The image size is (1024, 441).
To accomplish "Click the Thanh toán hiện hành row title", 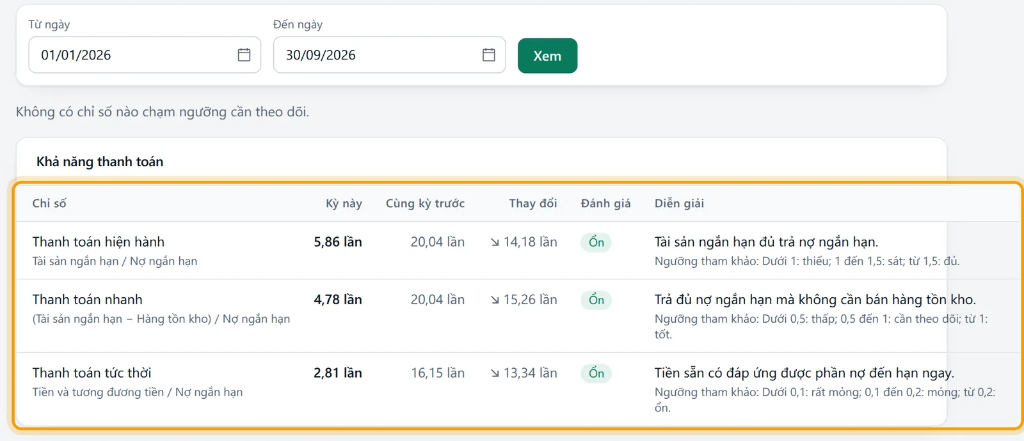I will pyautogui.click(x=99, y=242).
